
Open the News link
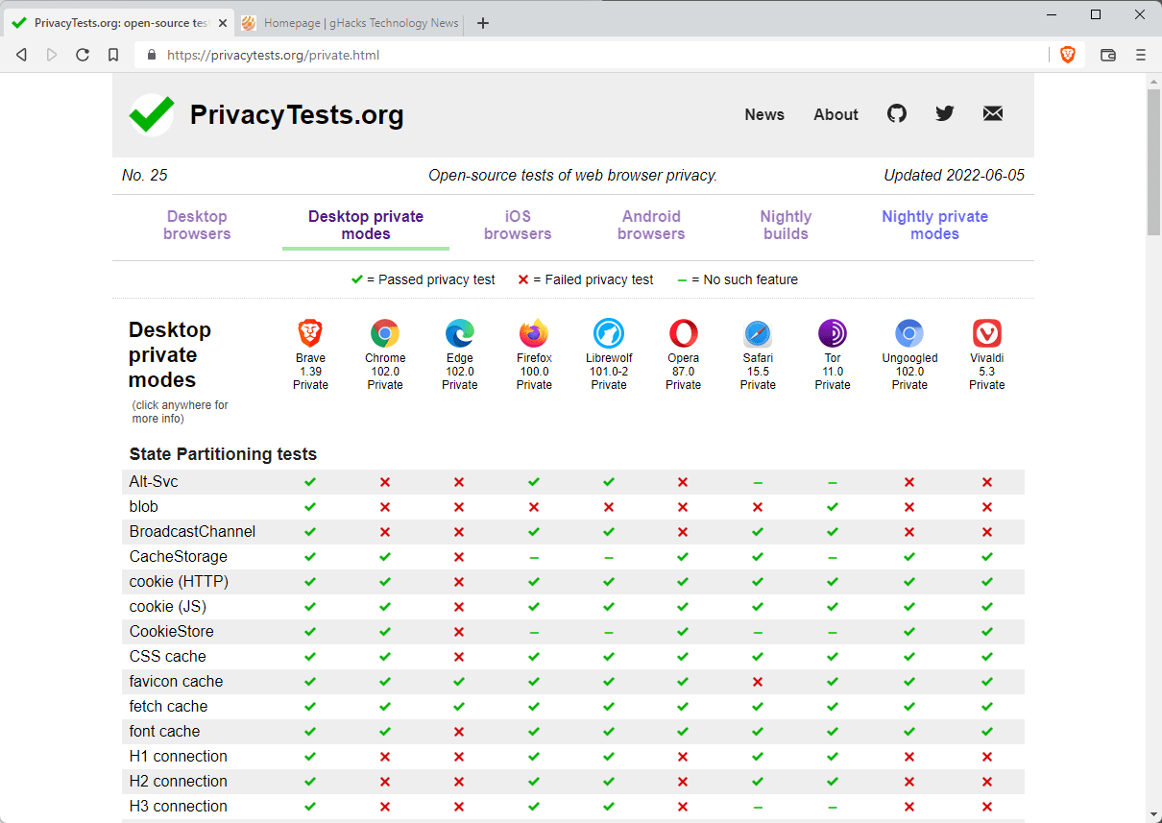764,114
